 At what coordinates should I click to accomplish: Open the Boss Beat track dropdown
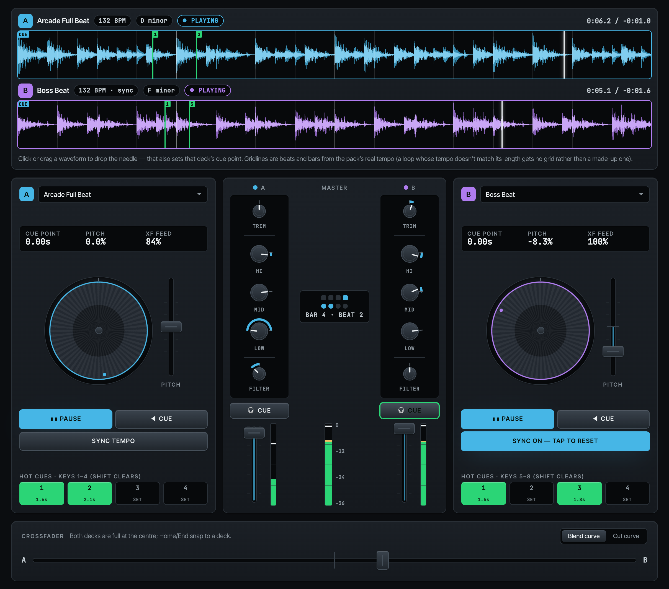[565, 194]
